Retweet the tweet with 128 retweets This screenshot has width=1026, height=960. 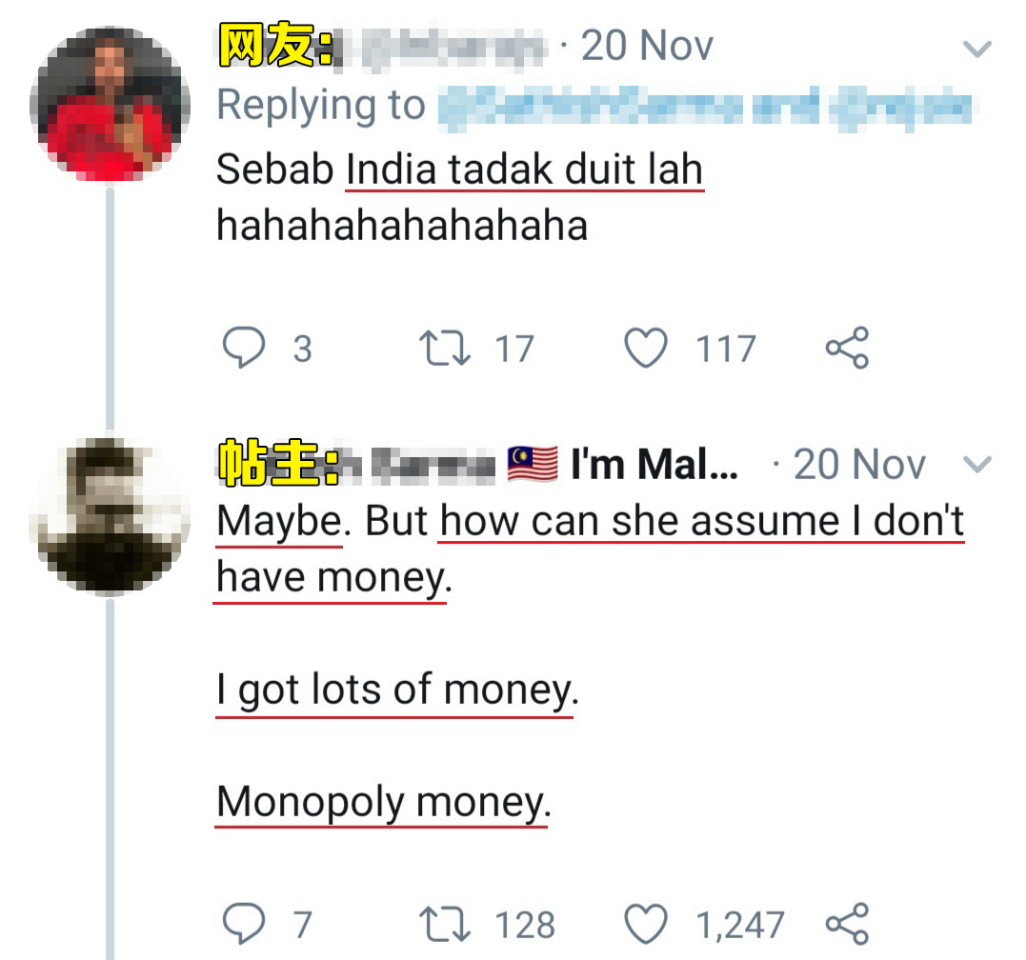click(445, 924)
